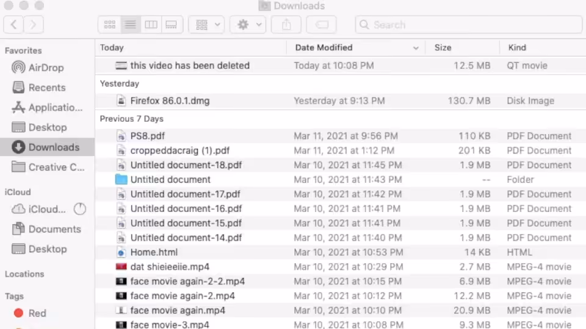
Task: Select Untitled document-15.pdf
Action: [341, 223]
